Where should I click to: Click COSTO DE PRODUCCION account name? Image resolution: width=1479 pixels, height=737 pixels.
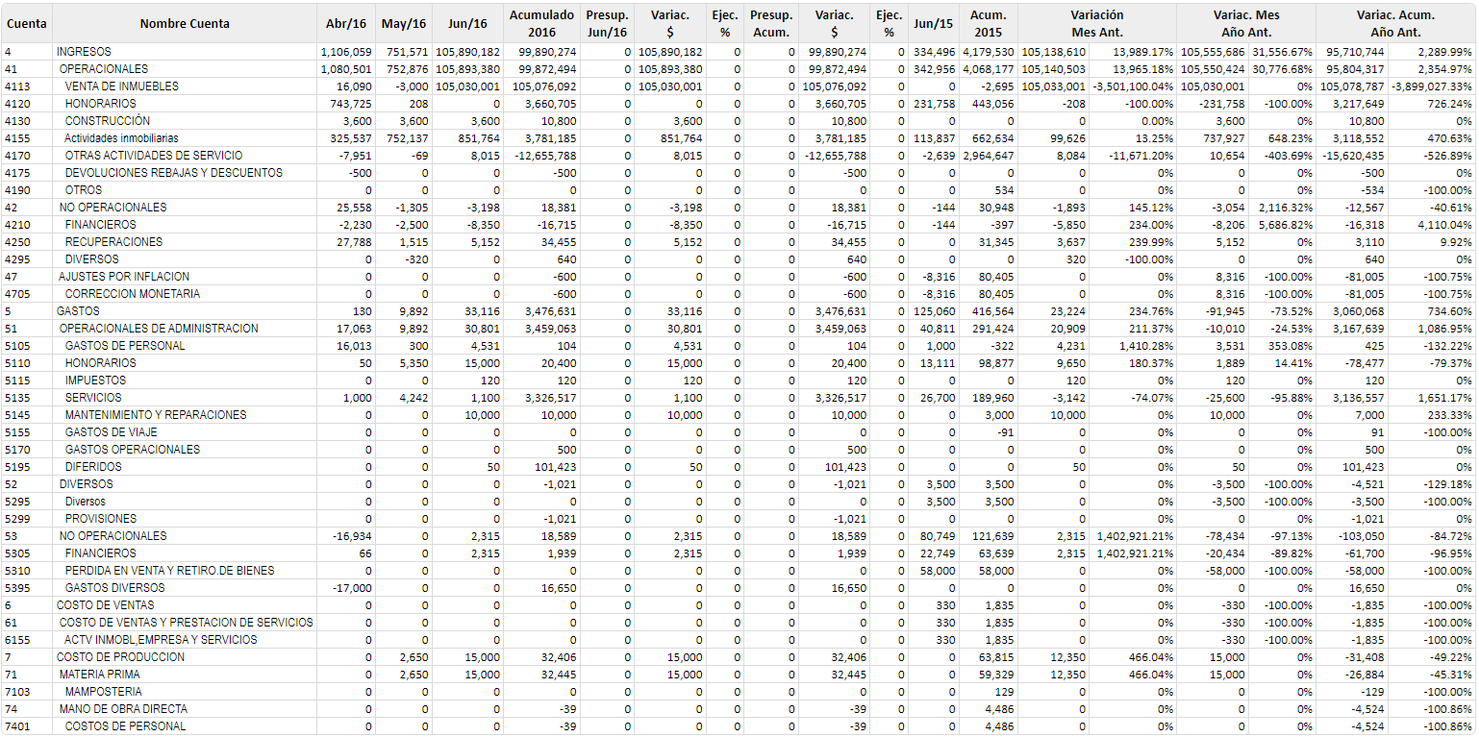coord(122,657)
